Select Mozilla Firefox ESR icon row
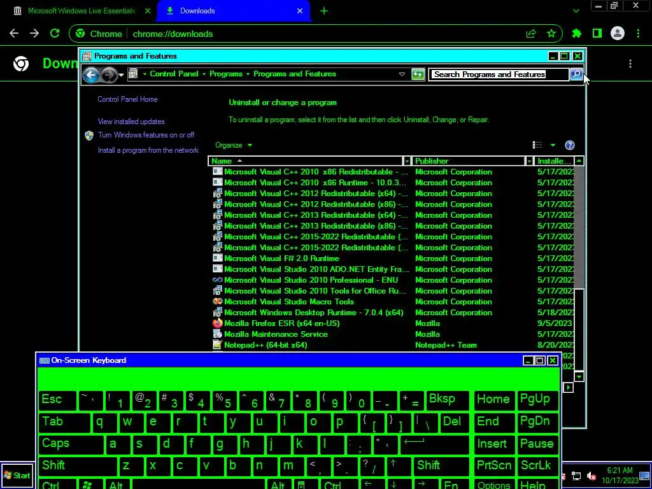 click(218, 323)
